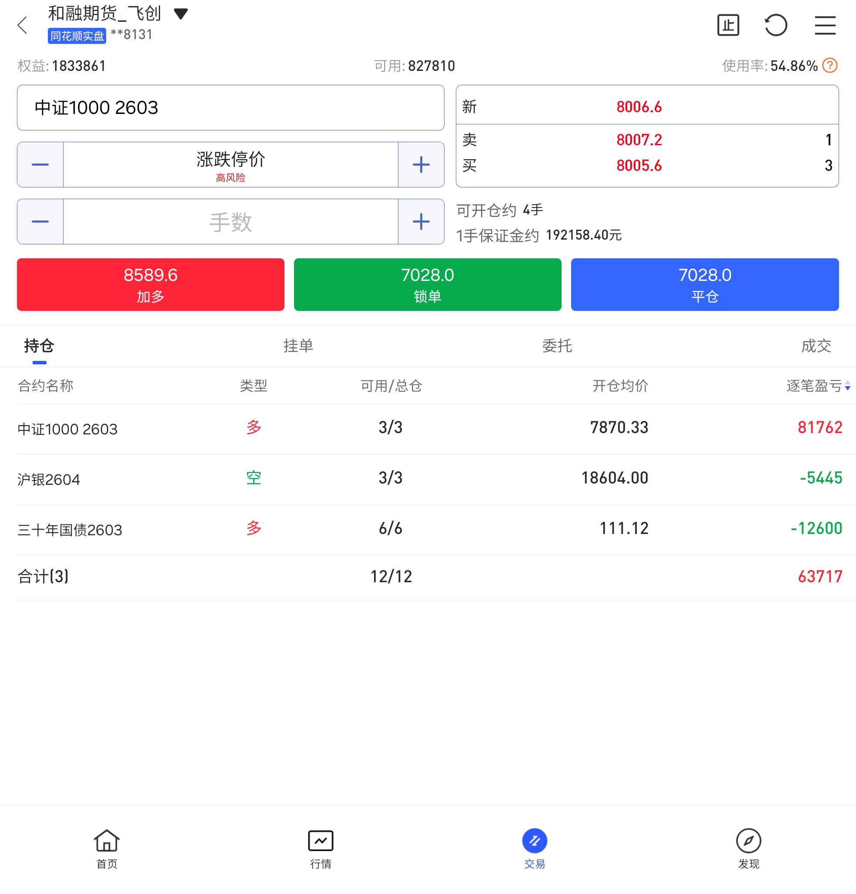856x894 pixels.
Task: Click the 手数 quantity input field
Action: click(x=231, y=222)
